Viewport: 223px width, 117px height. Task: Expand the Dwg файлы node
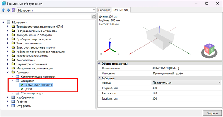tap(8, 106)
